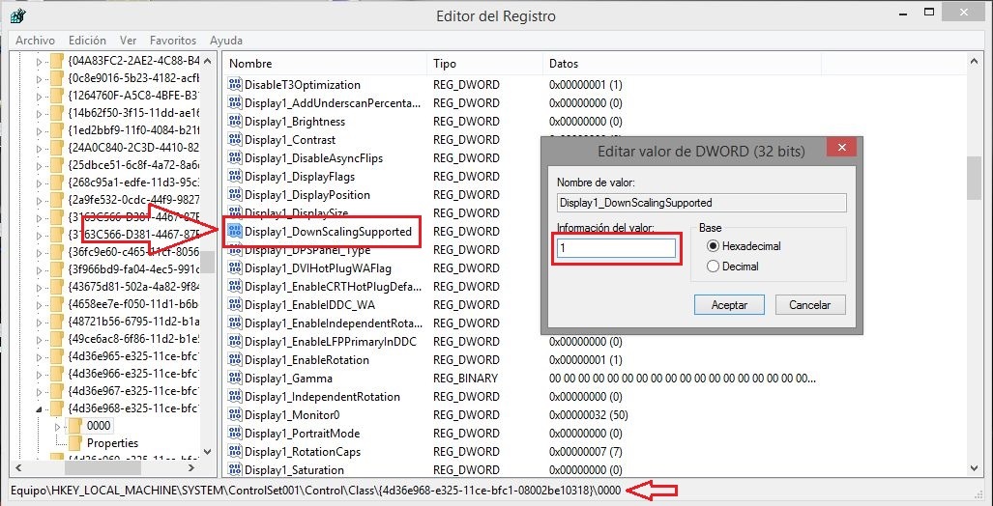The image size is (993, 506).
Task: Click the key tree vertical scrollbar thumb
Action: click(x=208, y=262)
